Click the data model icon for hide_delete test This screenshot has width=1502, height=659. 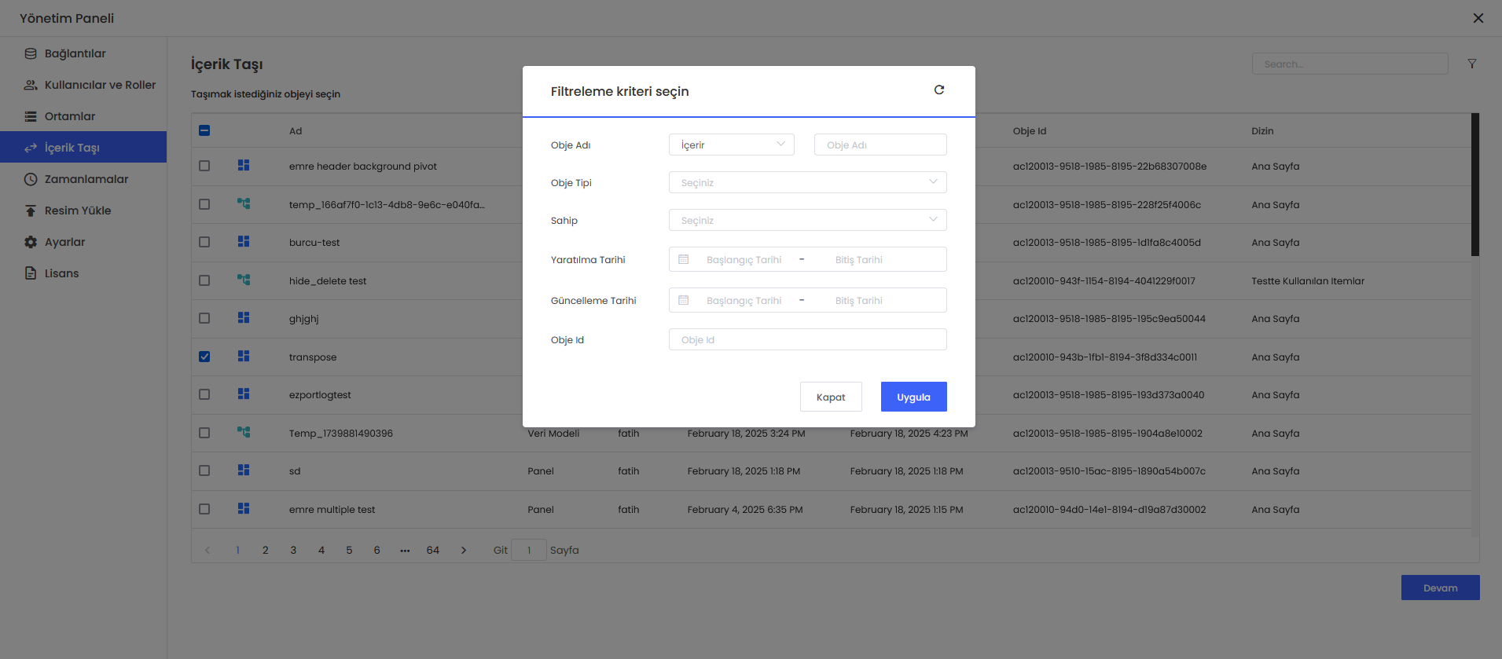[244, 280]
